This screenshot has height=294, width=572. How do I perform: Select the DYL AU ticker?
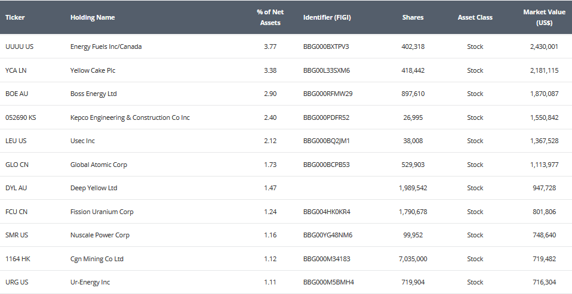16,188
